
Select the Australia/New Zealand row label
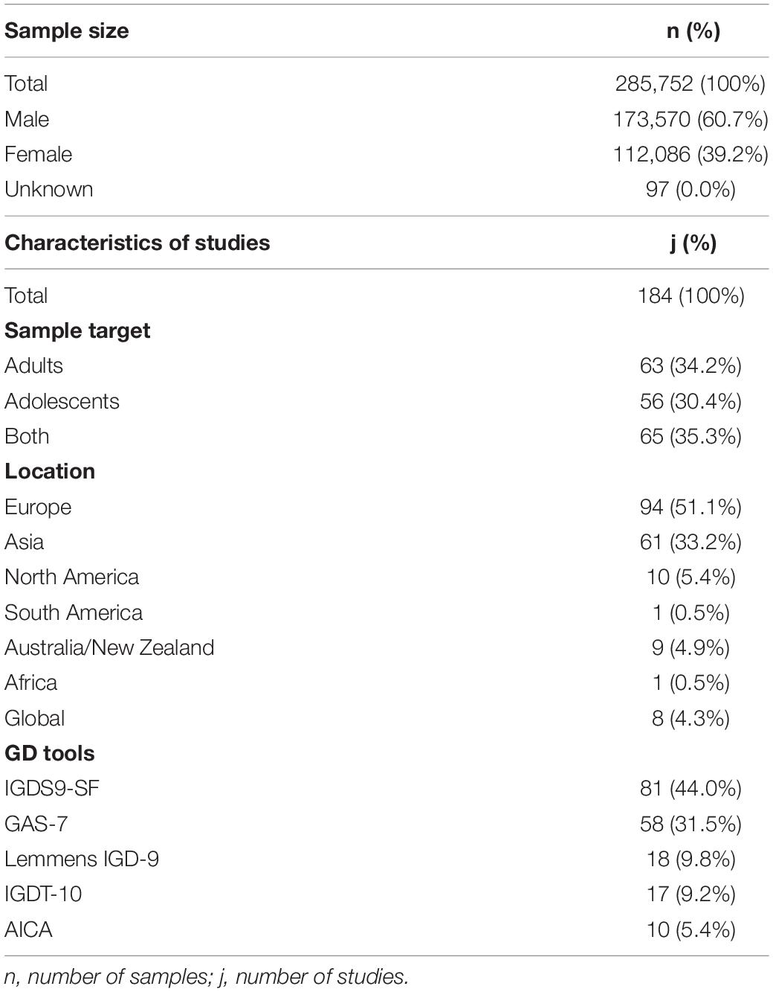(109, 647)
